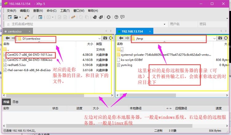
Task: Open options via gear icon
Action: [x=108, y=17]
